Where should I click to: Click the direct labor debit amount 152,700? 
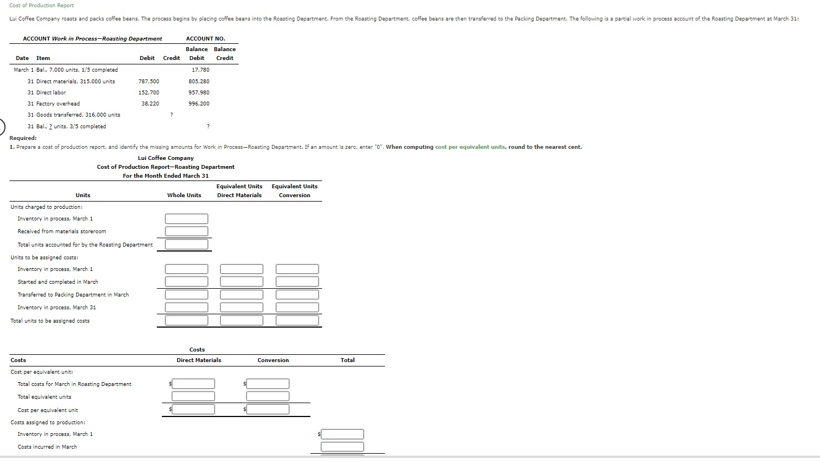(x=149, y=93)
